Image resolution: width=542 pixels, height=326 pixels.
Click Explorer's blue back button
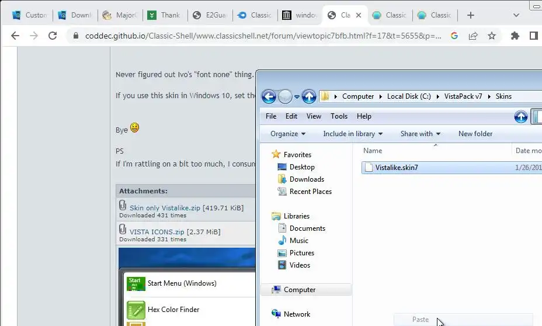pyautogui.click(x=269, y=96)
